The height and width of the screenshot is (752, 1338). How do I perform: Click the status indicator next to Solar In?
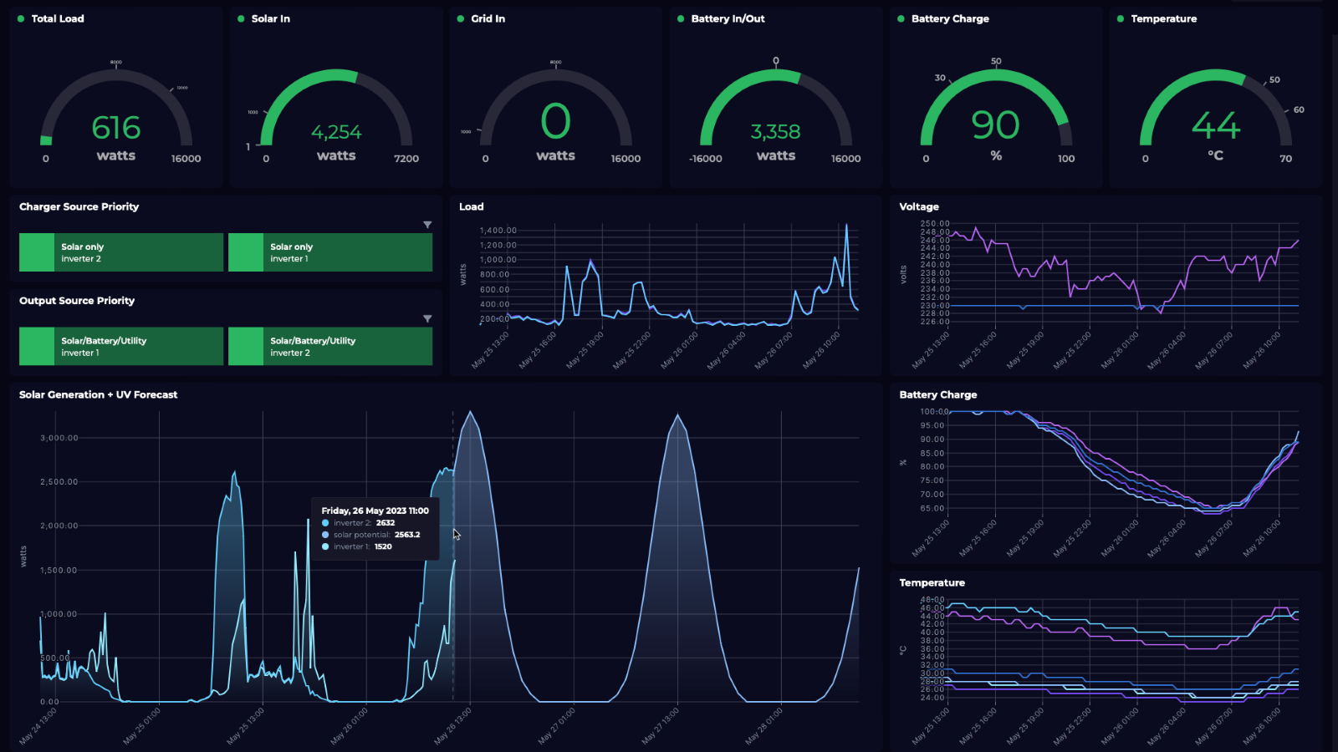[241, 18]
